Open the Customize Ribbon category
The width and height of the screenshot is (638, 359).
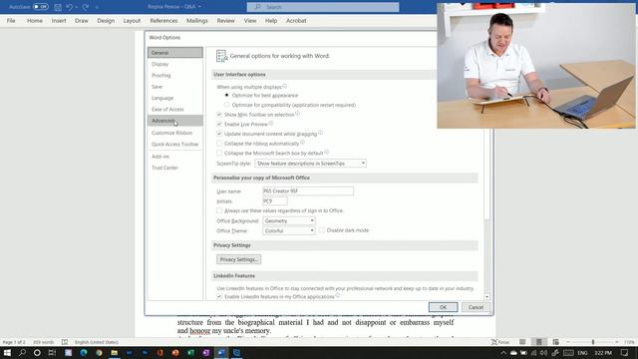[175, 133]
